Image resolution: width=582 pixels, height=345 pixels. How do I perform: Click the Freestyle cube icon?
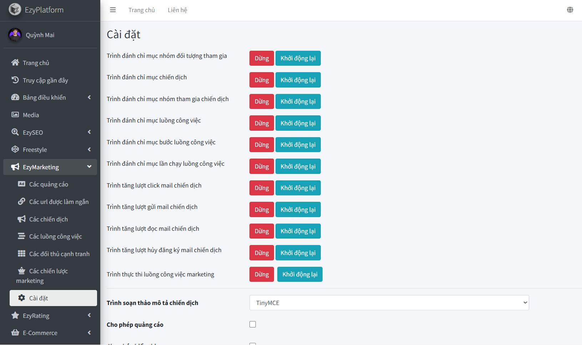[15, 149]
